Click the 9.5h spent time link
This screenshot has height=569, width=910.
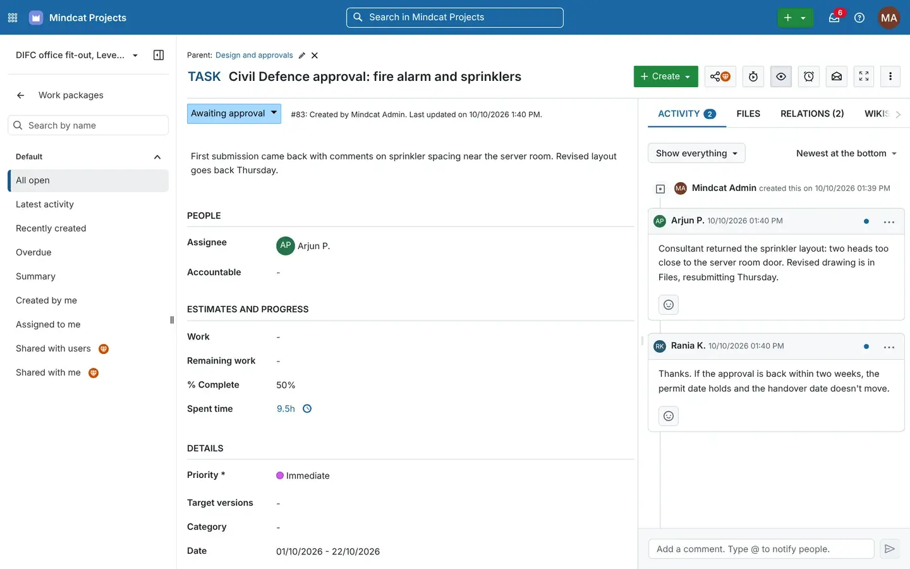click(286, 409)
